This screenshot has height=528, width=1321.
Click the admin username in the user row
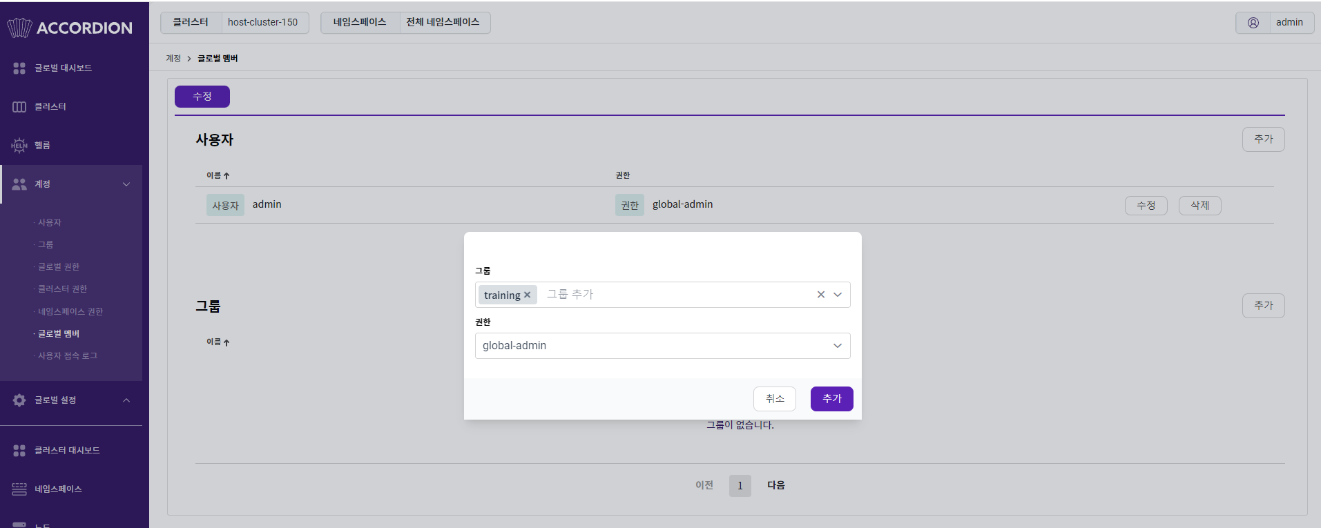(267, 204)
